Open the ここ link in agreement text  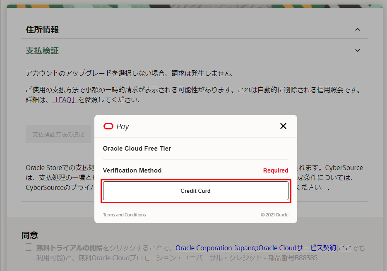point(345,248)
